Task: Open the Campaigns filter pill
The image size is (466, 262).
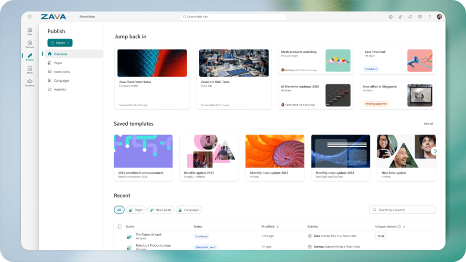Action: pyautogui.click(x=189, y=210)
